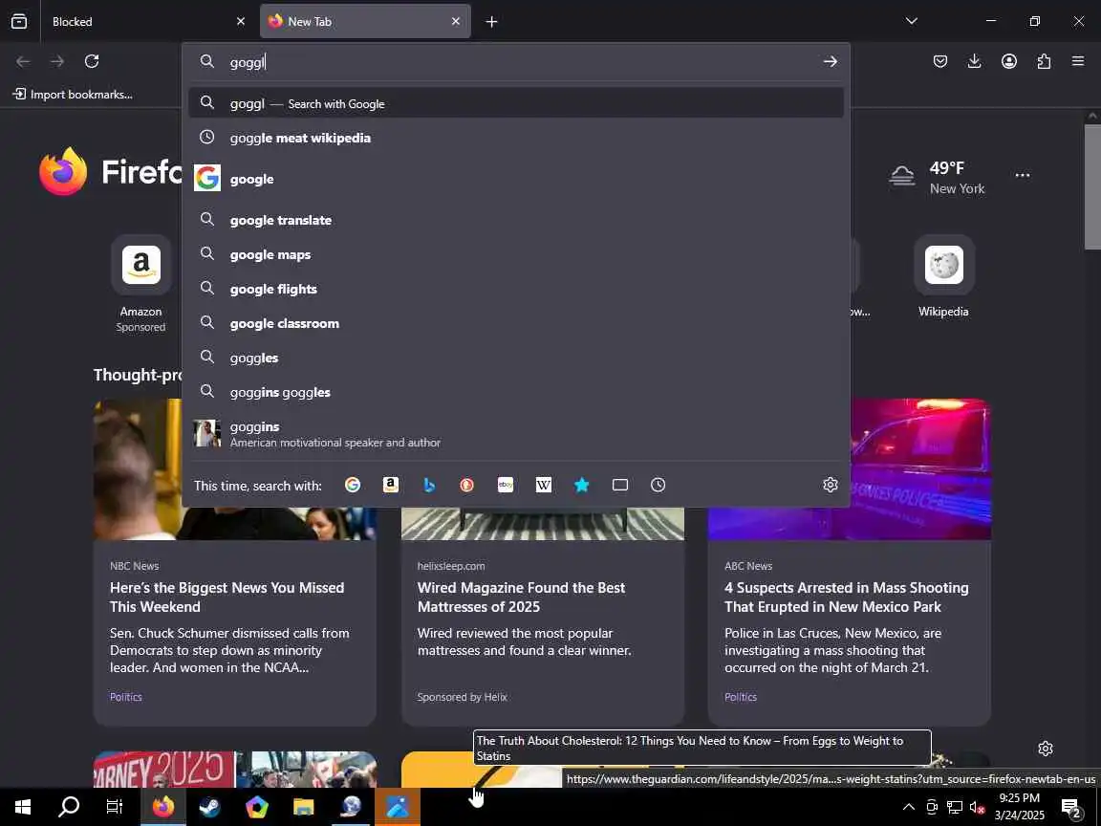Image resolution: width=1101 pixels, height=826 pixels.
Task: Click the network tray icon
Action: point(954,807)
